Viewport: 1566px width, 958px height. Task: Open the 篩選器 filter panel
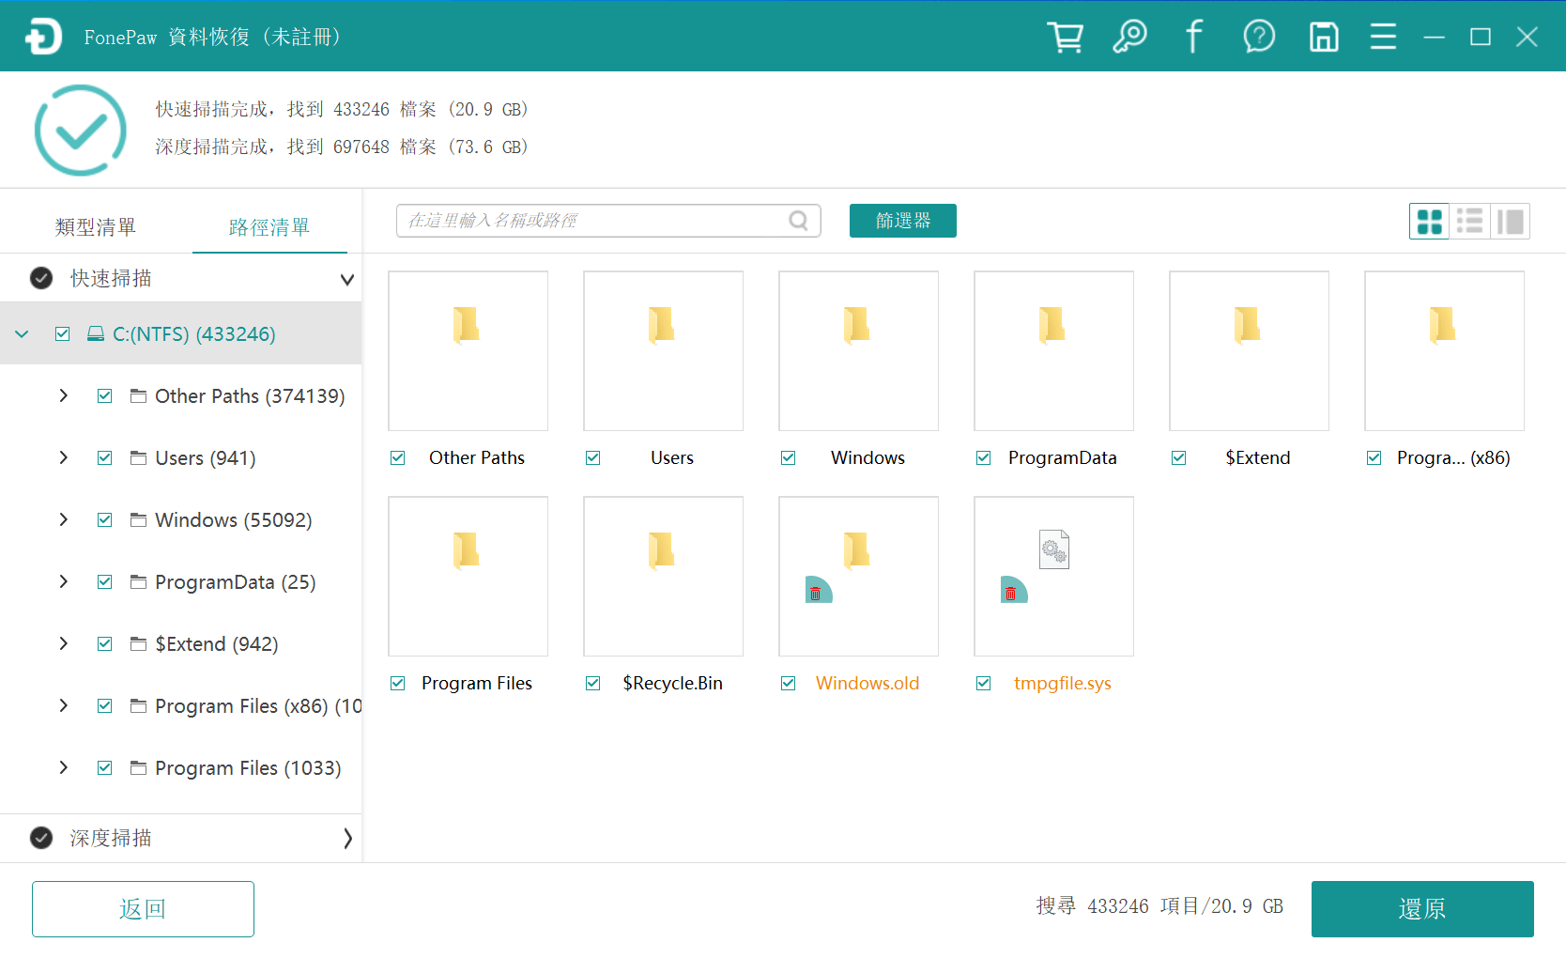[x=902, y=221]
